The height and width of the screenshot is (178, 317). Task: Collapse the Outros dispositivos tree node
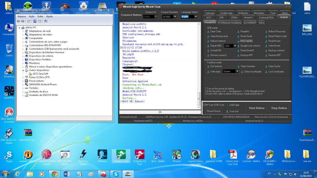(x=23, y=70)
